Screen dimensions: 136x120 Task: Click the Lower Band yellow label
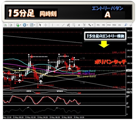(x=86, y=76)
